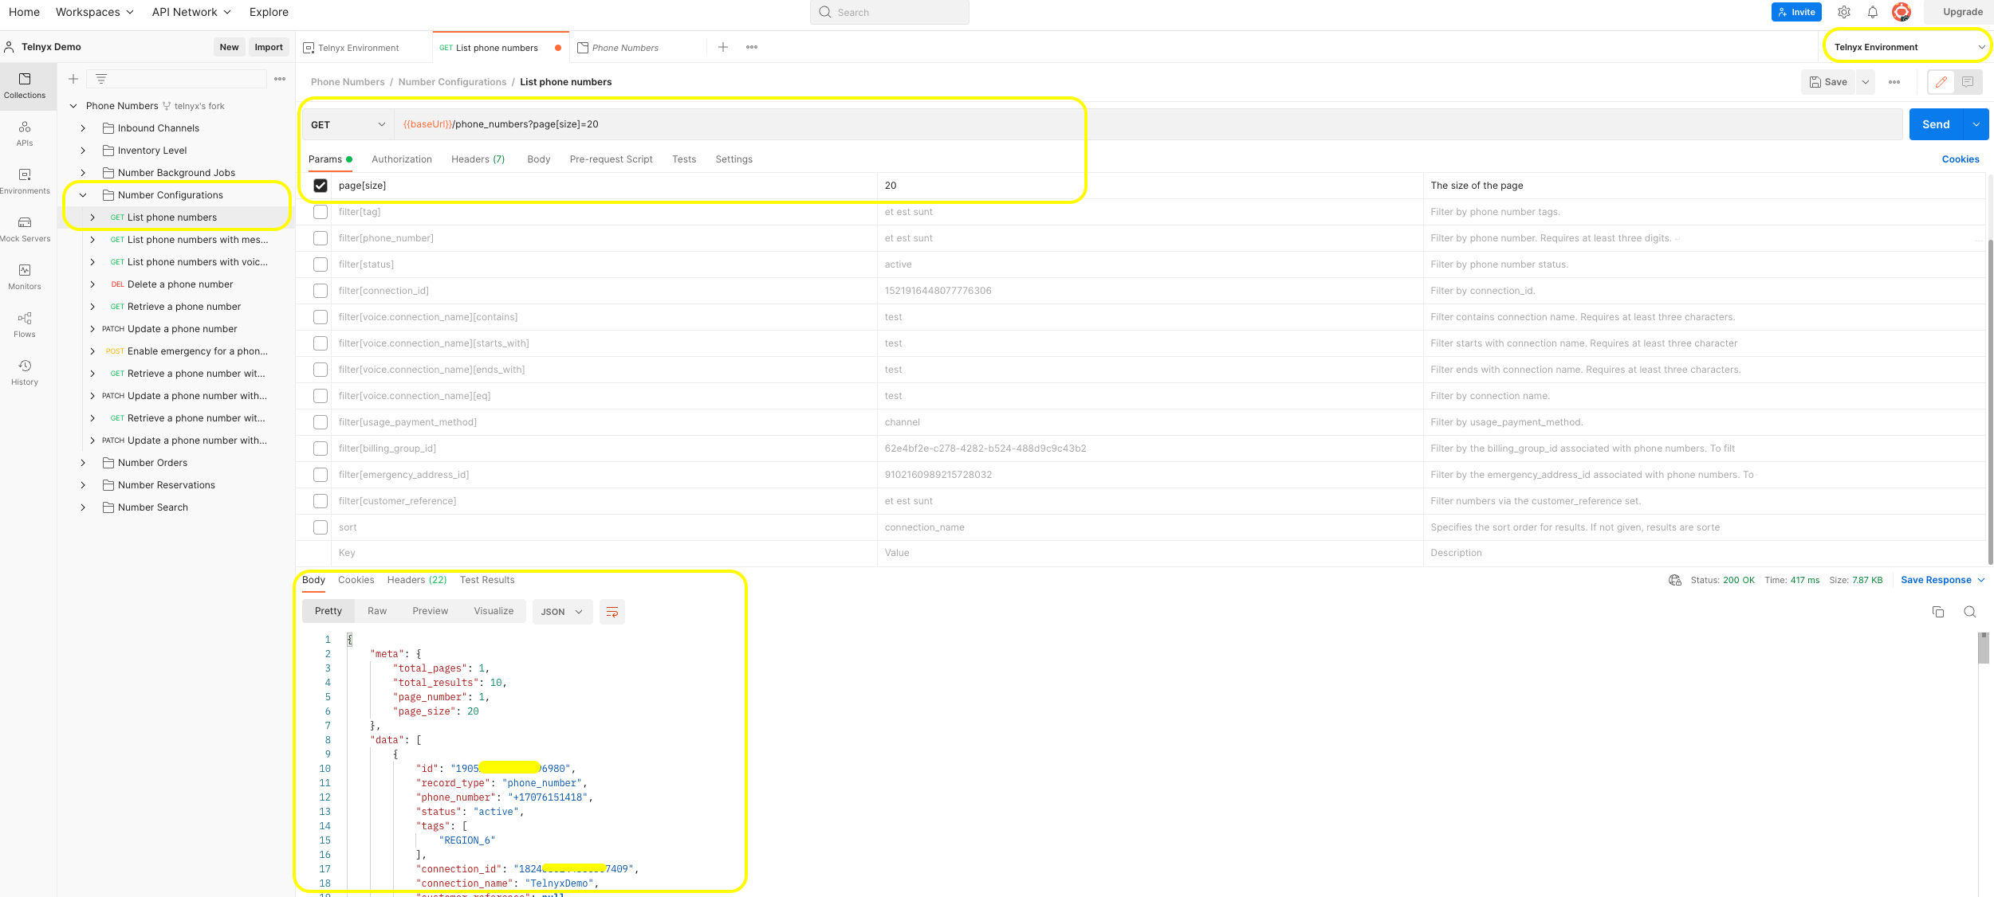Switch to the Authorization tab
Viewport: 1994px width, 897px height.
pyautogui.click(x=402, y=159)
